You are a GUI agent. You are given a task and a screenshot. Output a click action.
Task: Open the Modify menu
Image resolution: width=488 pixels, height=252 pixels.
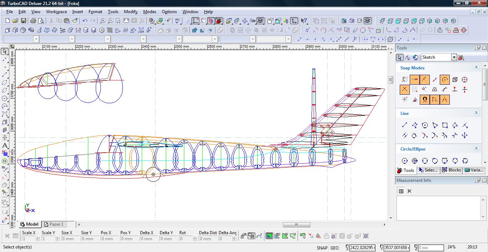130,12
